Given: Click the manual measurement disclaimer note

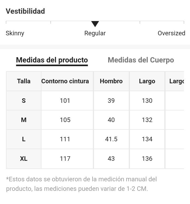Looking at the screenshot, I should 81,184.
